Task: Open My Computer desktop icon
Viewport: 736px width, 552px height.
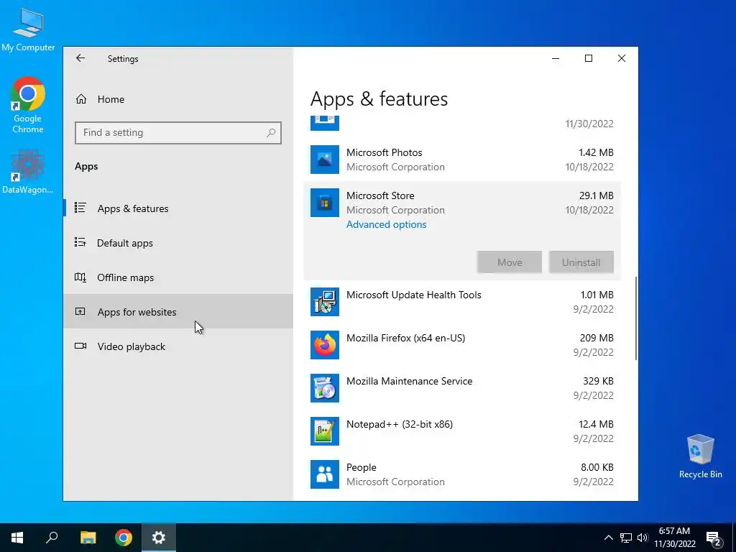Action: pos(28,29)
